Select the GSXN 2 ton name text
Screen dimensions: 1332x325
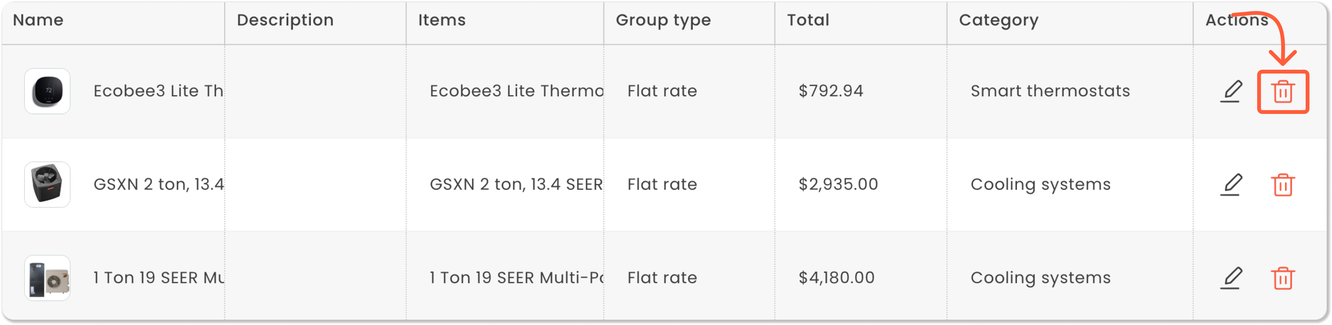158,185
